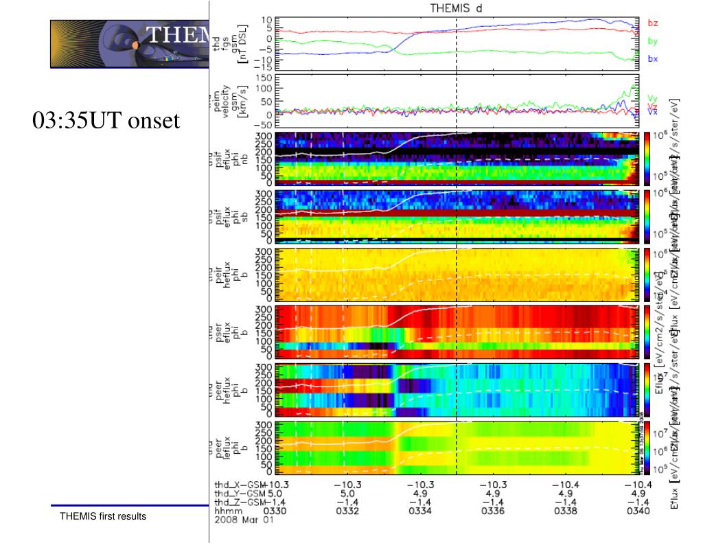This screenshot has height=543, width=703.
Task: Click the green 'by' legend label
Action: [x=653, y=41]
